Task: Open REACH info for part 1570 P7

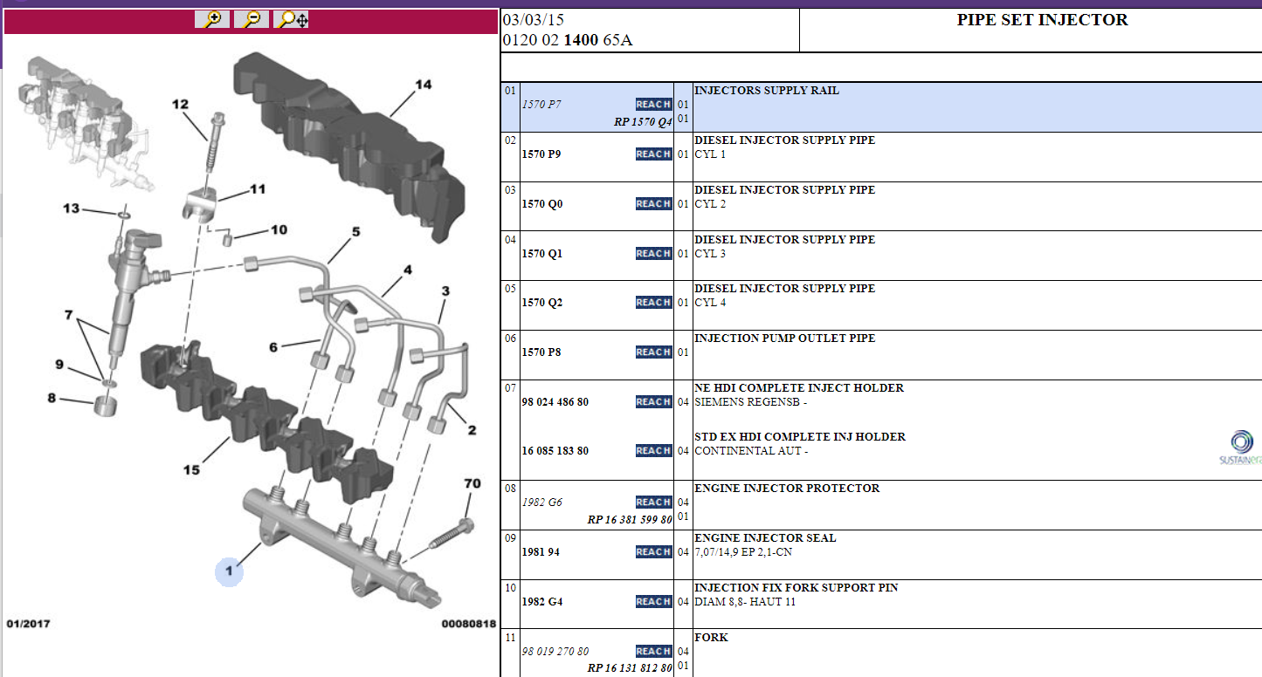Action: click(653, 105)
